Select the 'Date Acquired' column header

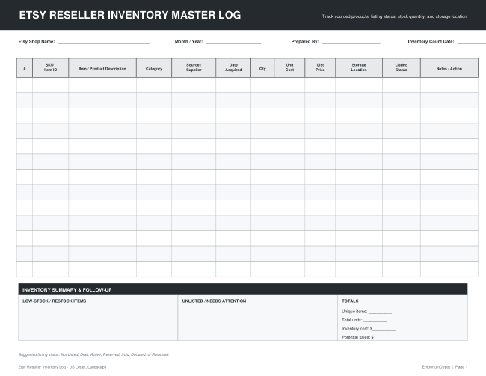click(x=233, y=67)
